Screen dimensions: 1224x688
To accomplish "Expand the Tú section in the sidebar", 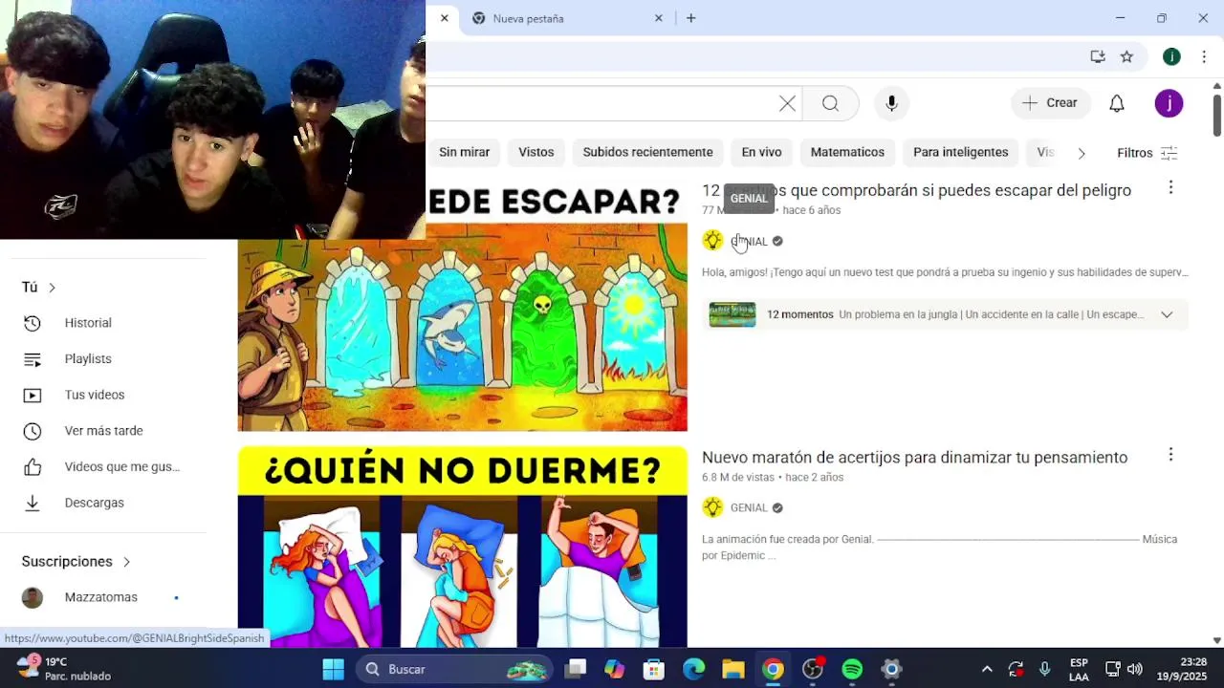I will click(39, 288).
